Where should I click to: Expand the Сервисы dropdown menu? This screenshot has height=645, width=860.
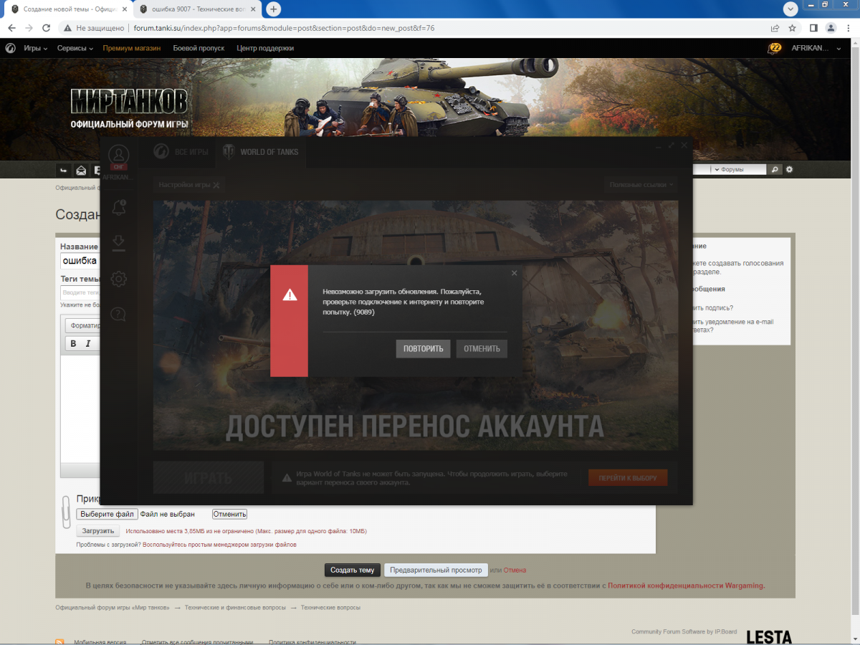click(x=75, y=48)
